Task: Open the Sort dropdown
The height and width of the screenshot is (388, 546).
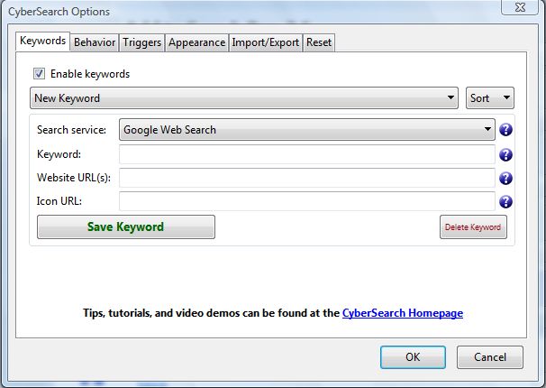Action: [x=490, y=98]
